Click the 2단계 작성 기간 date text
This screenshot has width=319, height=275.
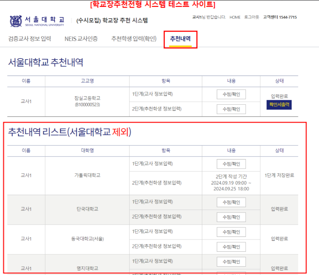coord(231,183)
